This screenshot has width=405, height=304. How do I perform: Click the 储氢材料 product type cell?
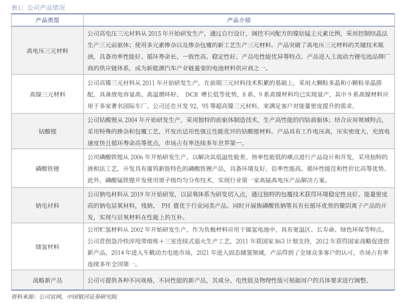pos(47,247)
